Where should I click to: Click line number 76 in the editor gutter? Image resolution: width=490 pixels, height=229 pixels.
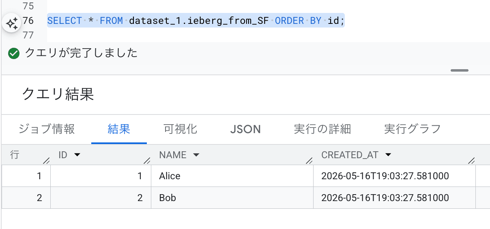(x=28, y=21)
